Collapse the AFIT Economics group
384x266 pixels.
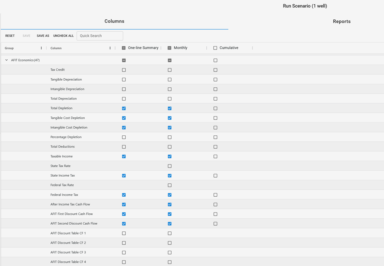click(7, 60)
